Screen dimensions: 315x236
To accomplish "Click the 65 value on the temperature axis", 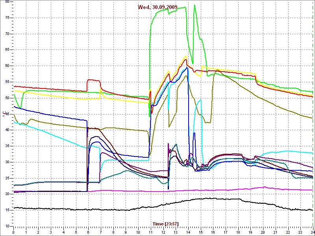I will tap(7, 50).
